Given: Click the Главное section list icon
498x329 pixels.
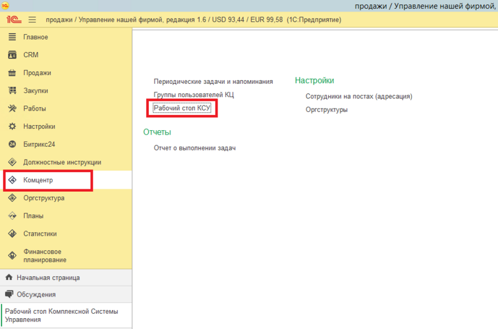Looking at the screenshot, I should coord(12,37).
